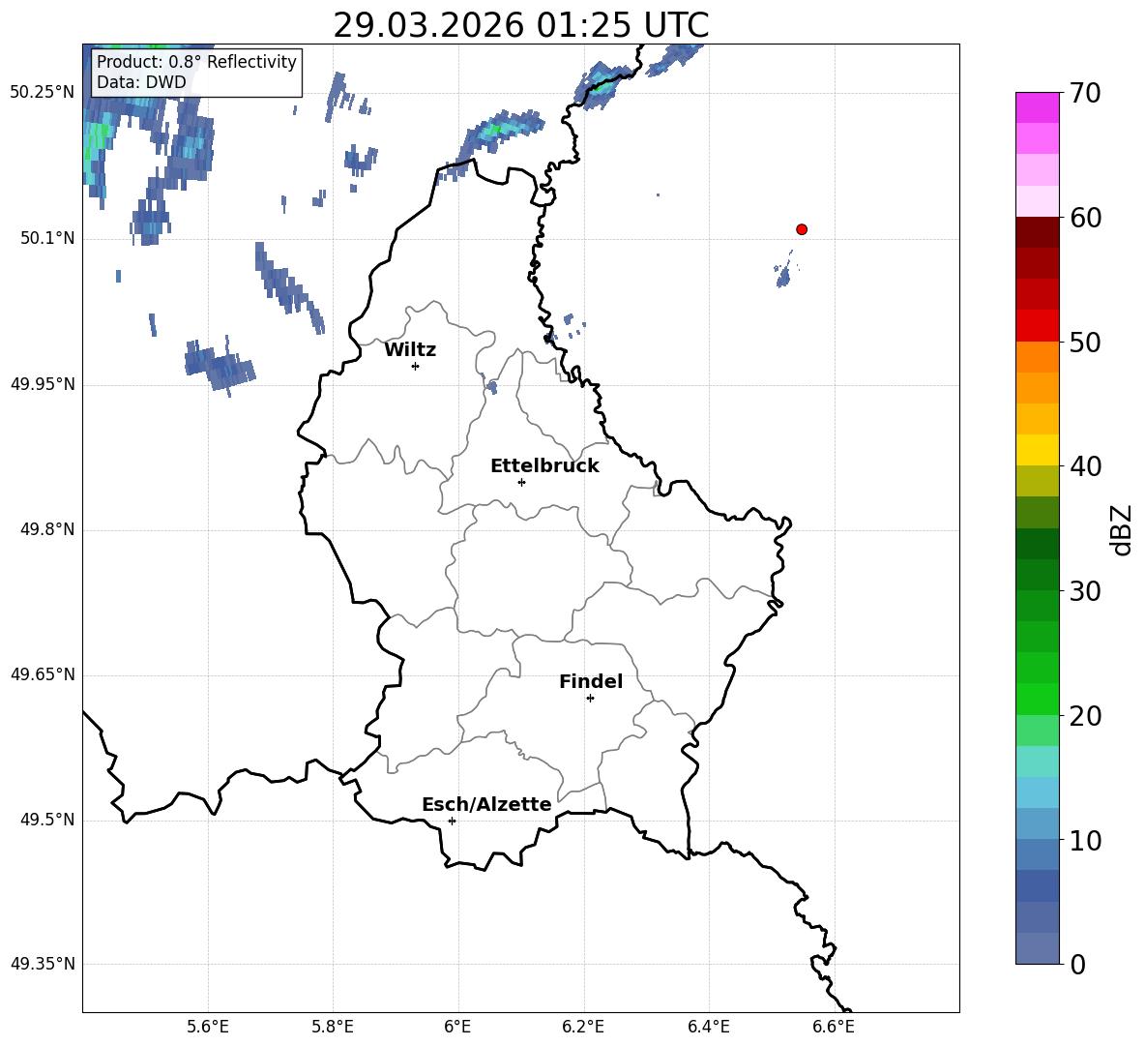Screen dimensions: 1145x1046
Task: Click the 6.4°E longitude label
Action: click(x=708, y=1027)
